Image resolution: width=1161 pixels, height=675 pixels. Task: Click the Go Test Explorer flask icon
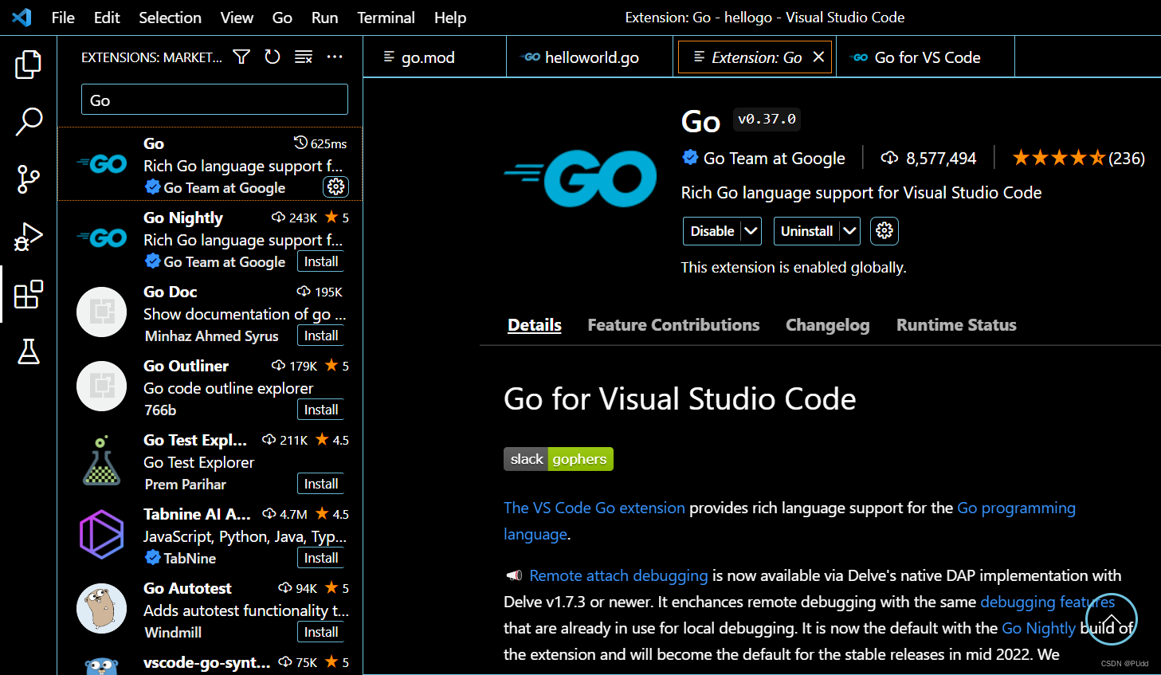point(102,460)
